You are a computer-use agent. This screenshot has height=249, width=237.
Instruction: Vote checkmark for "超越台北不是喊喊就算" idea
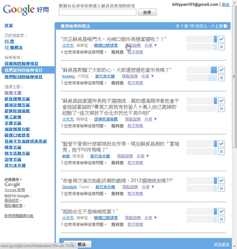pos(222,212)
